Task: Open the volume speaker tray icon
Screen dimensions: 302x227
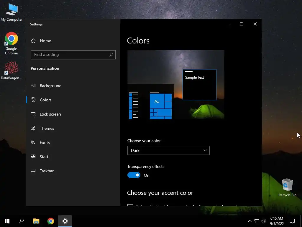Action: (264, 221)
